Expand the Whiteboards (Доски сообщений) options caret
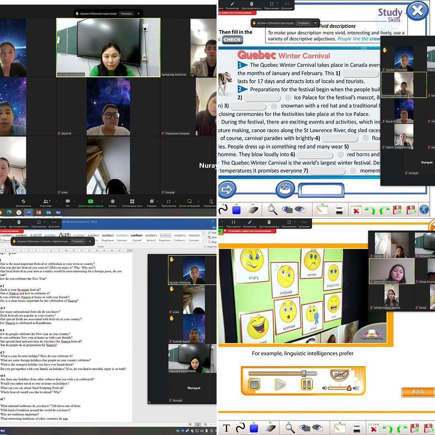 click(x=199, y=201)
